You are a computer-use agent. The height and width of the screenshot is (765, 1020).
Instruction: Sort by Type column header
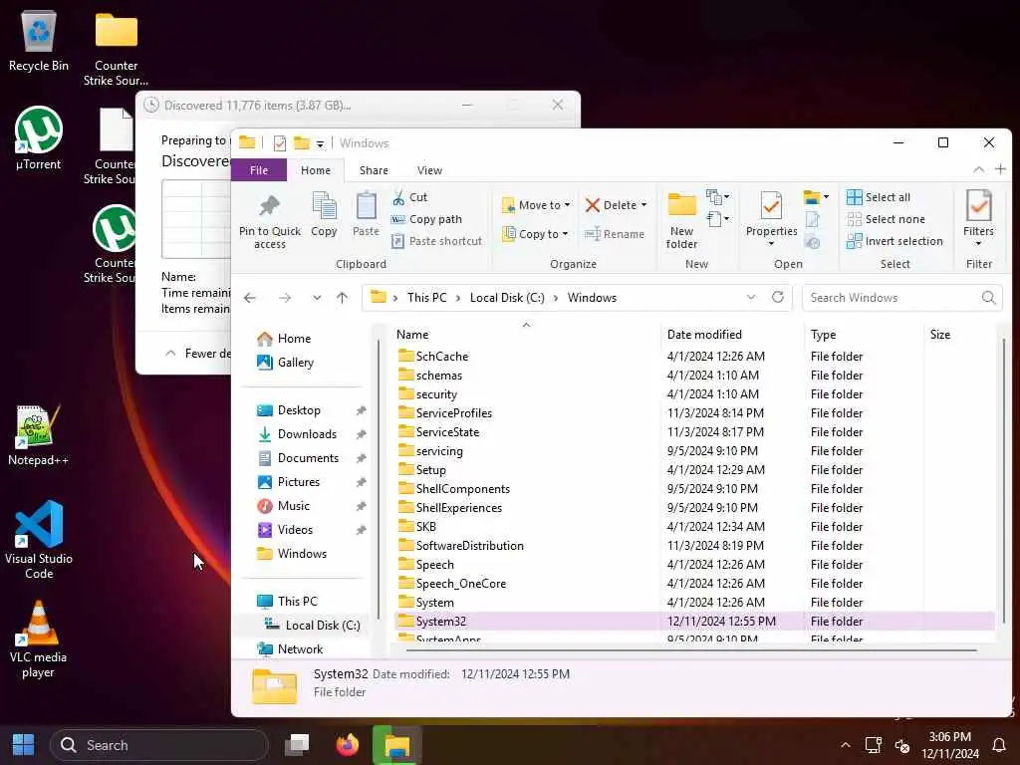click(x=823, y=335)
